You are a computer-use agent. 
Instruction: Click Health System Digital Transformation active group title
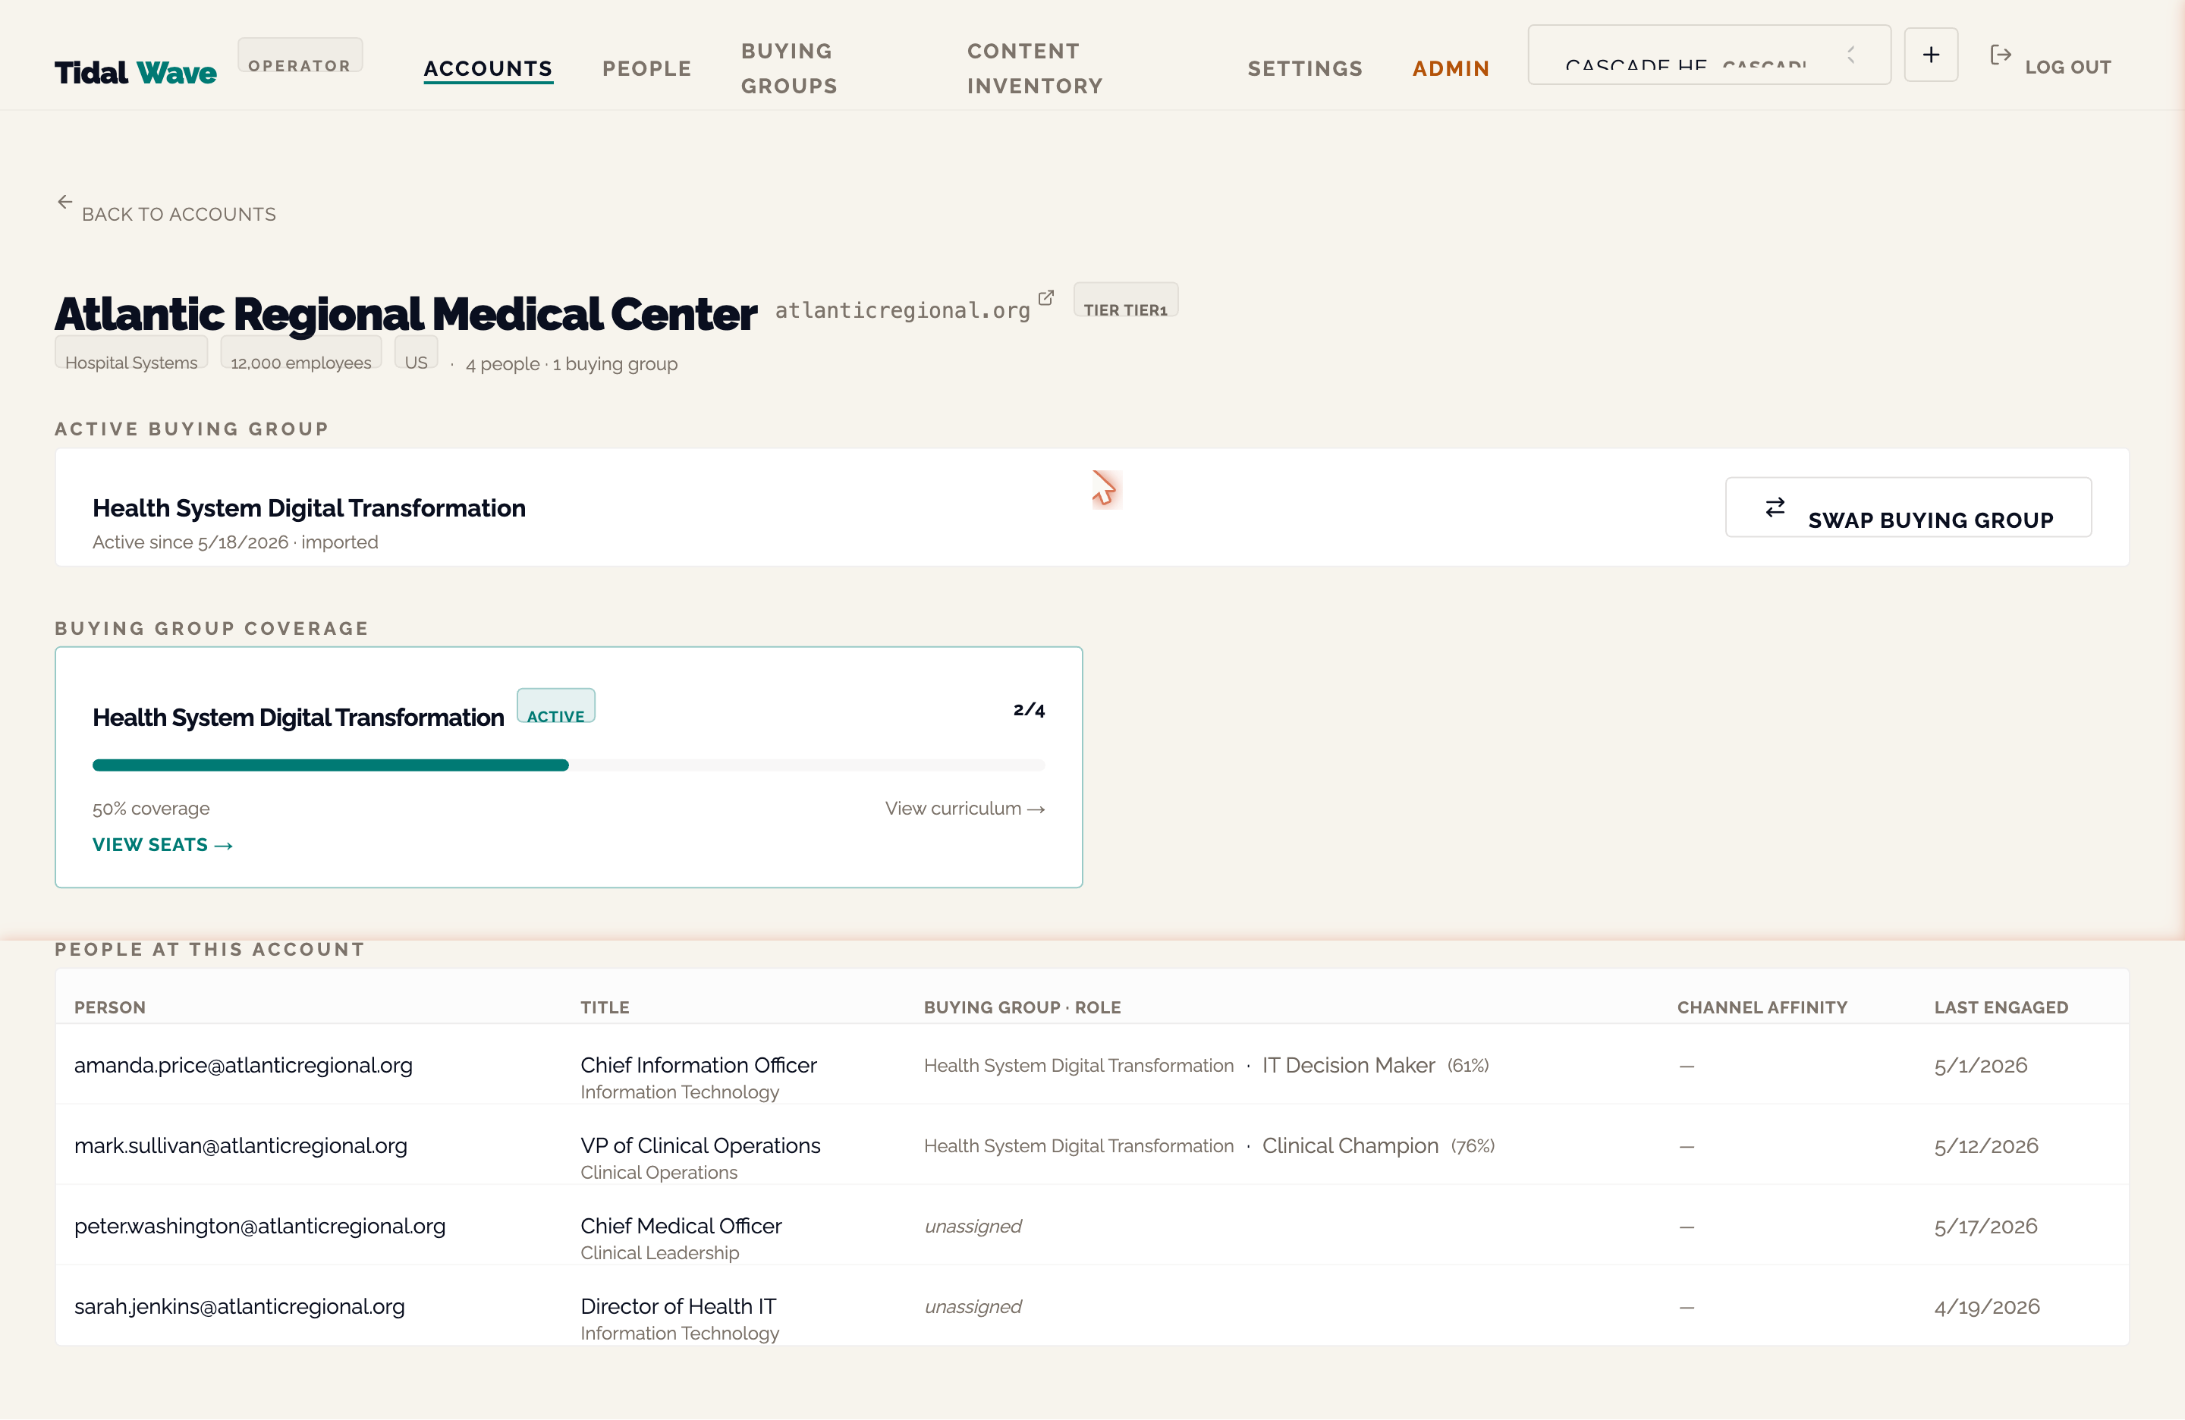(309, 507)
